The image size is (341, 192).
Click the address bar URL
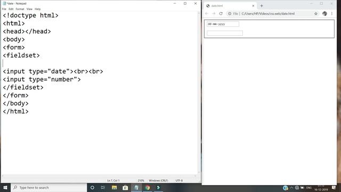[x=268, y=13]
